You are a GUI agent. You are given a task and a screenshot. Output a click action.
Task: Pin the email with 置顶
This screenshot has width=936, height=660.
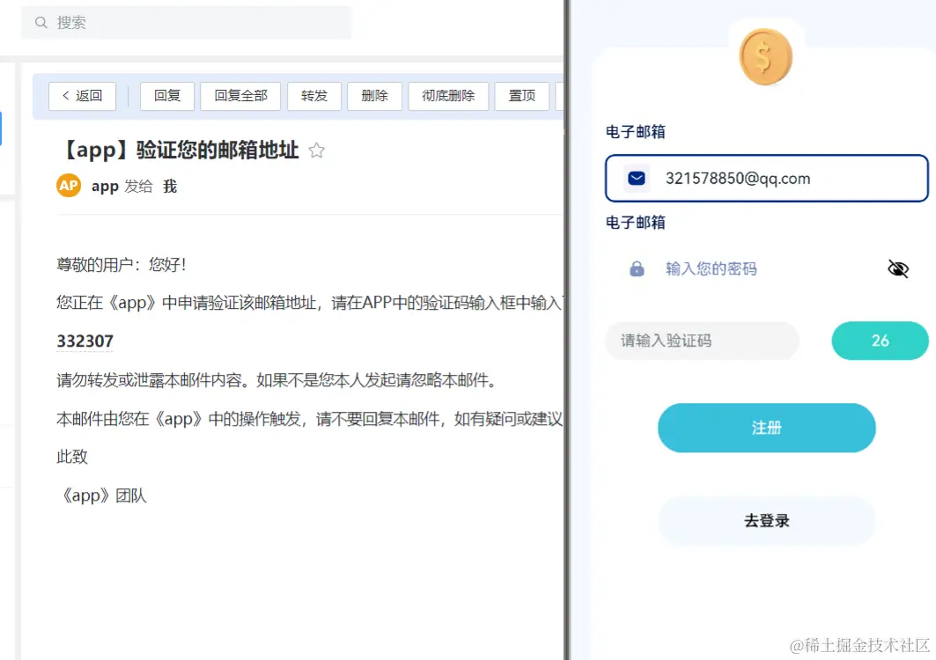[522, 95]
